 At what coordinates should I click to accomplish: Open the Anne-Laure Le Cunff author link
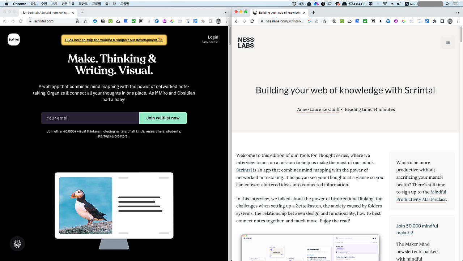pos(318,109)
